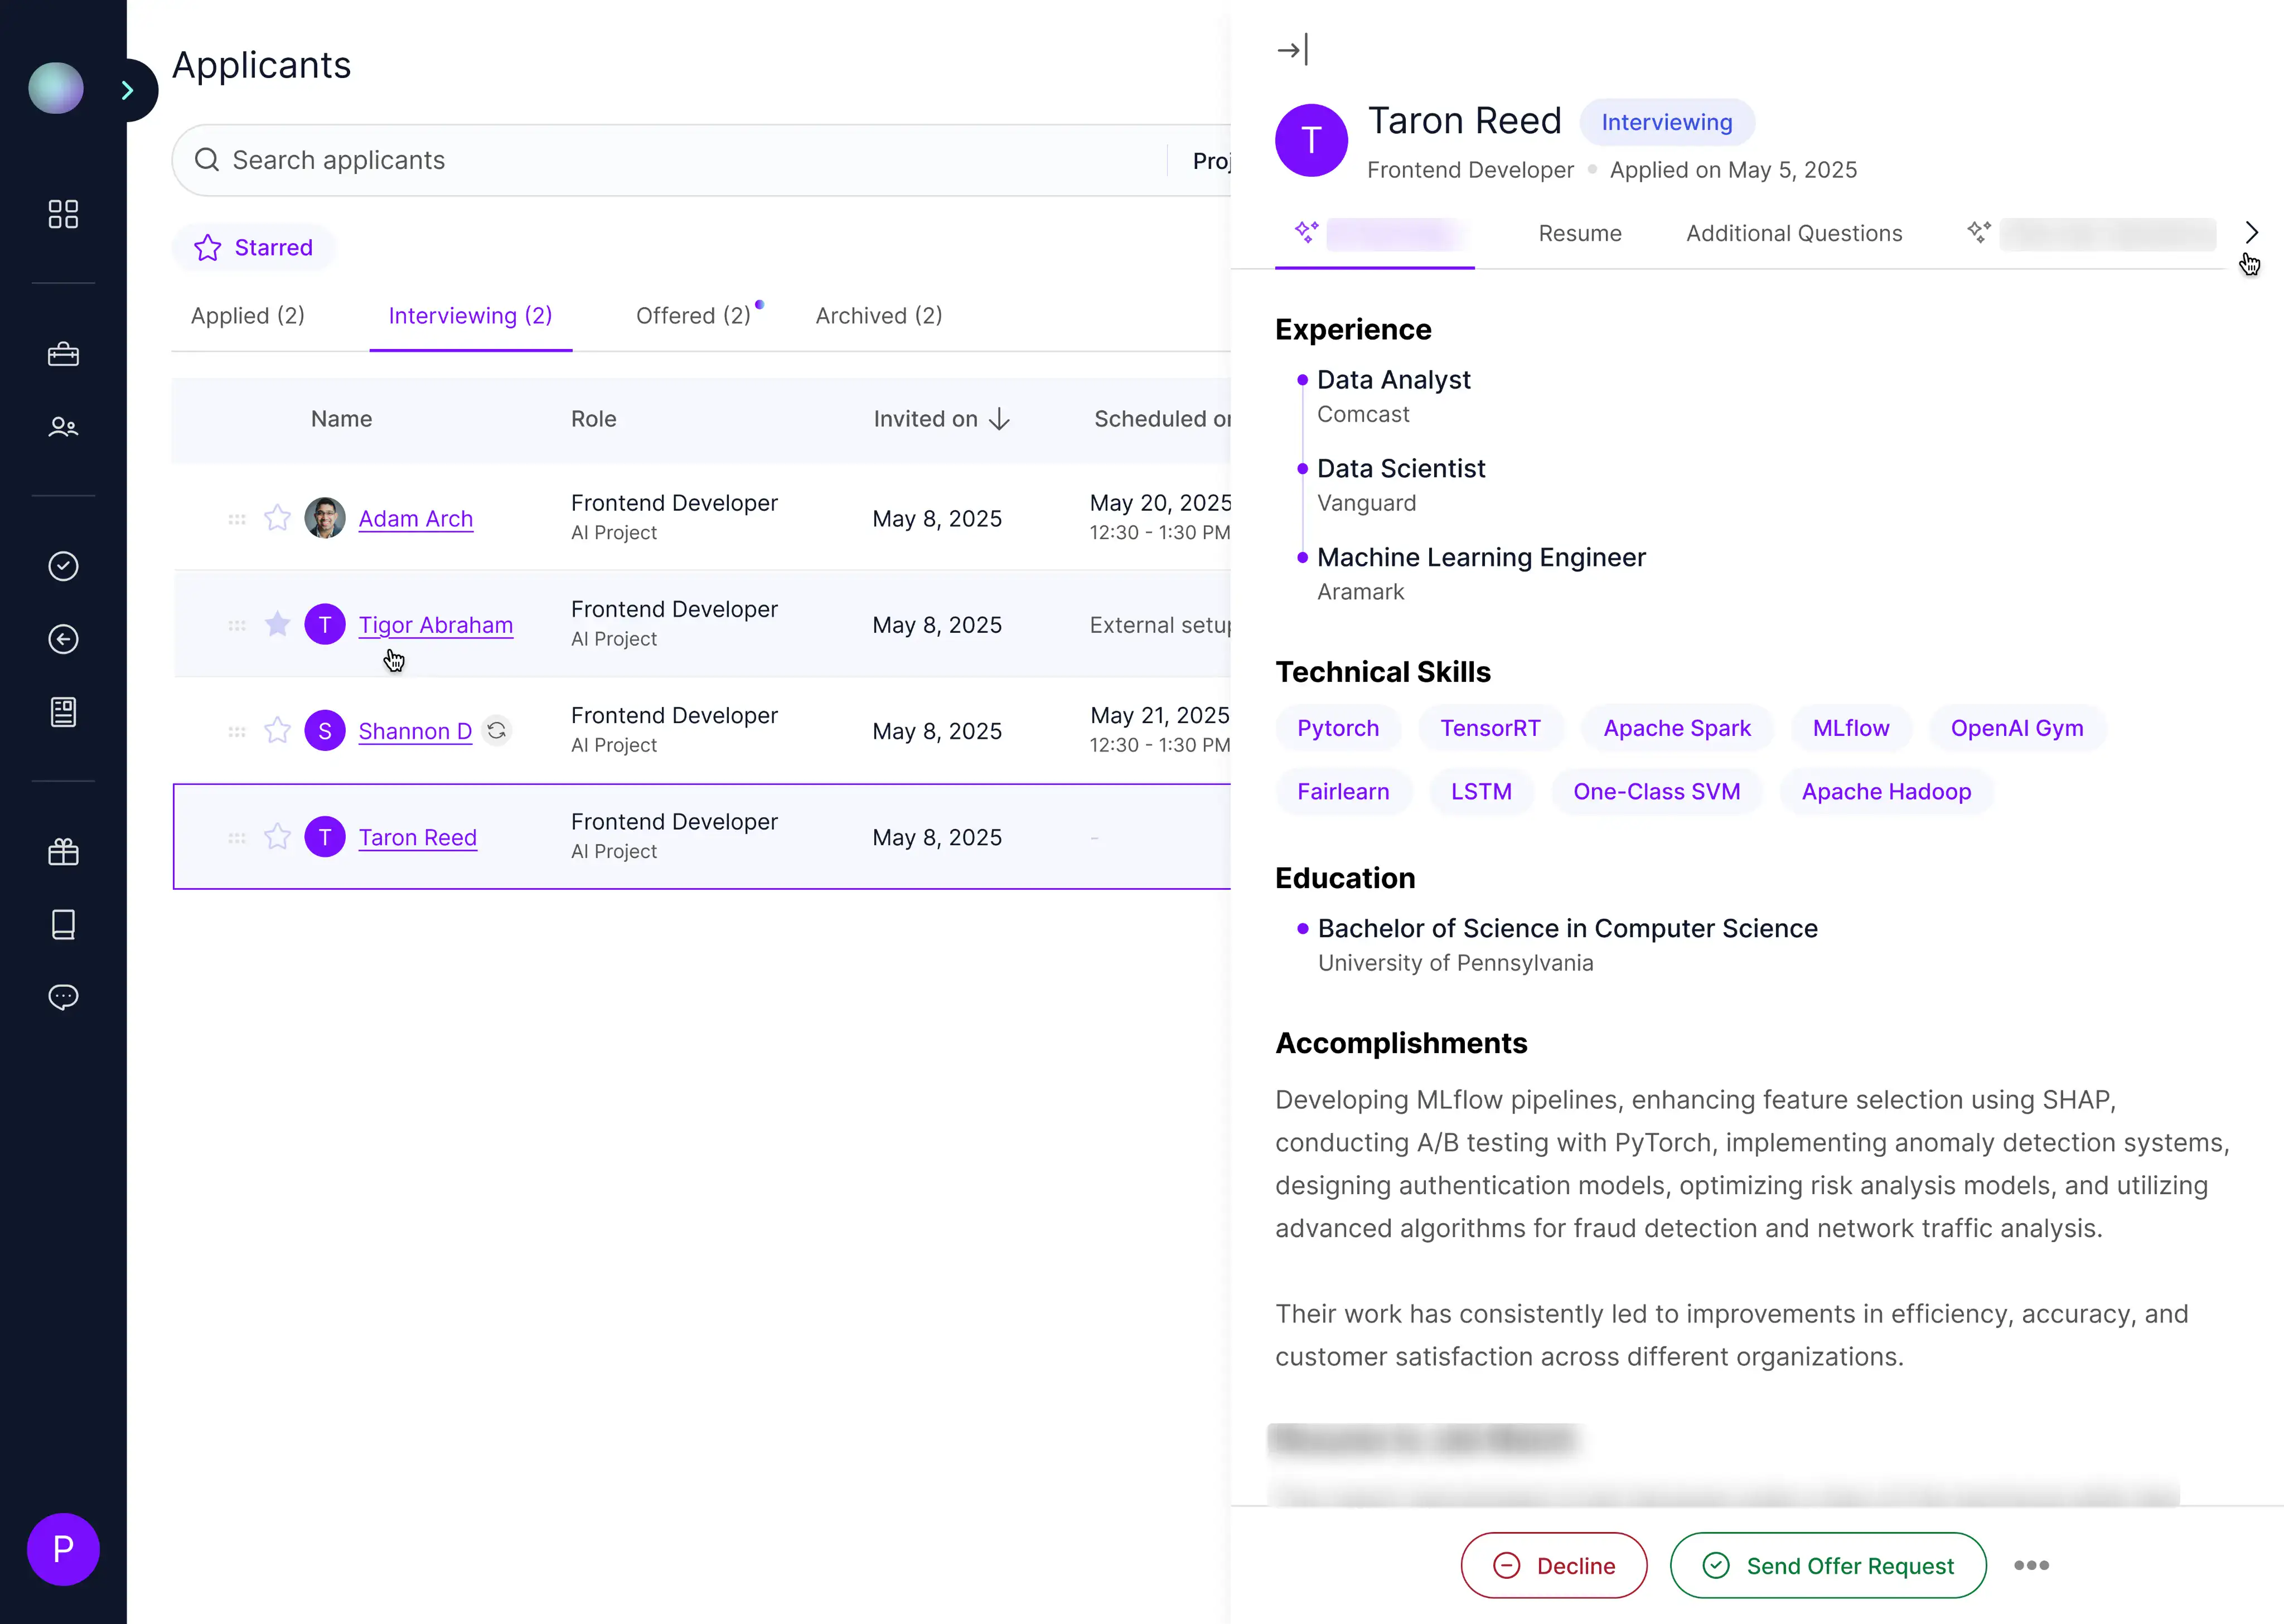
Task: Click the checkmark circle icon in sidebar
Action: click(63, 566)
